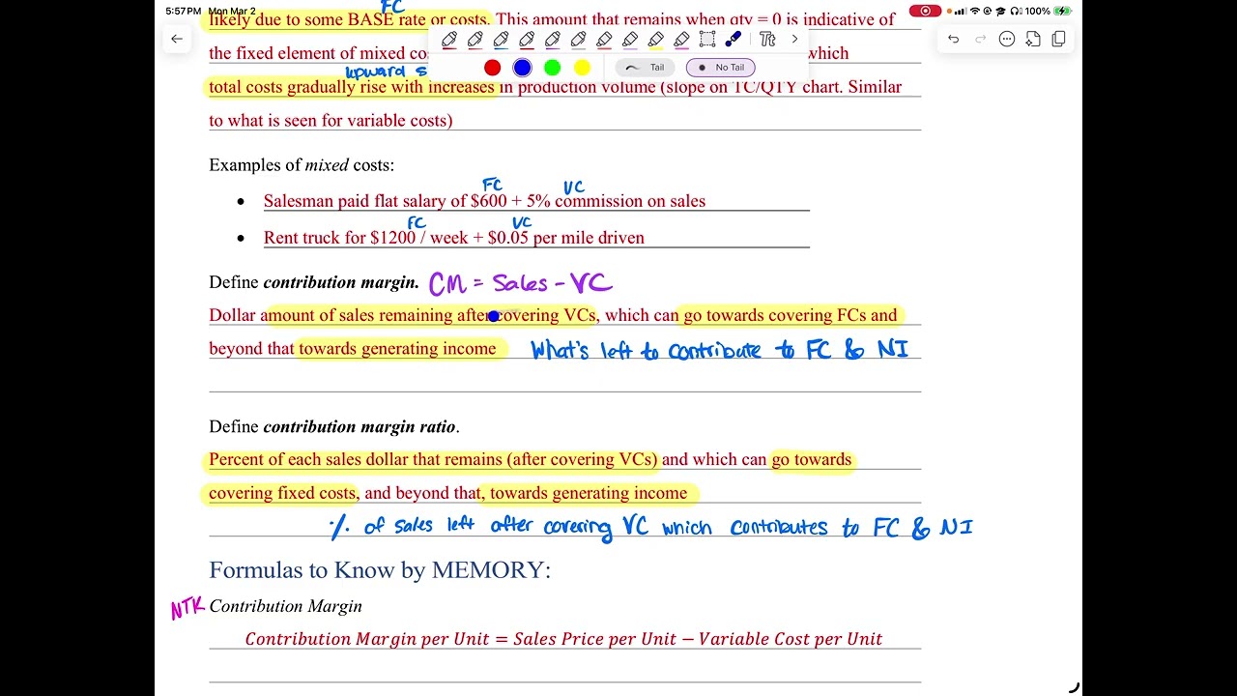Open the page sparkle AI icon
This screenshot has width=1237, height=696.
(1033, 39)
